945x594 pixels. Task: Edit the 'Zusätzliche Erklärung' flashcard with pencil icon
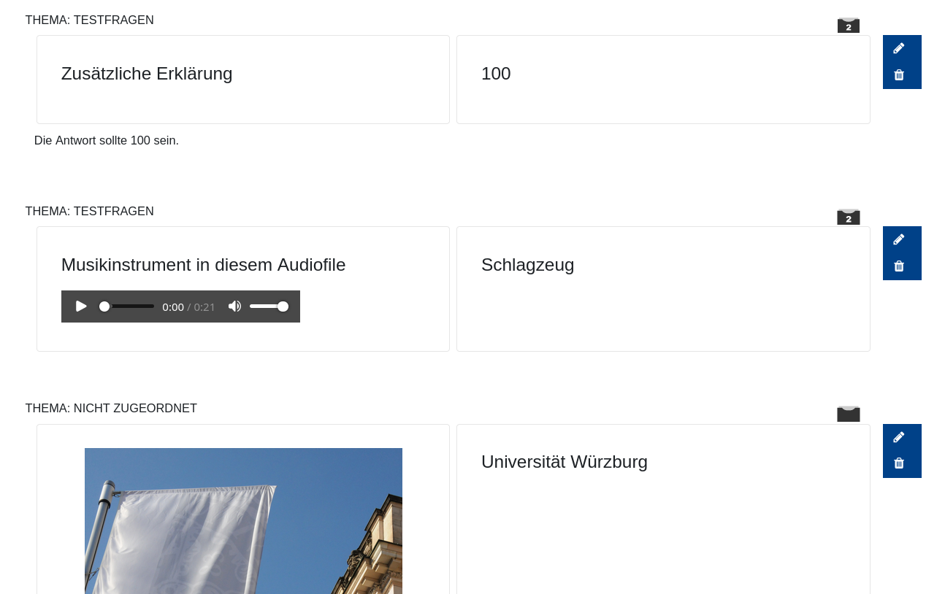(899, 48)
